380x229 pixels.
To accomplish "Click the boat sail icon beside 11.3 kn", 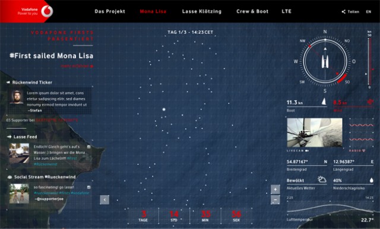I will (x=324, y=101).
